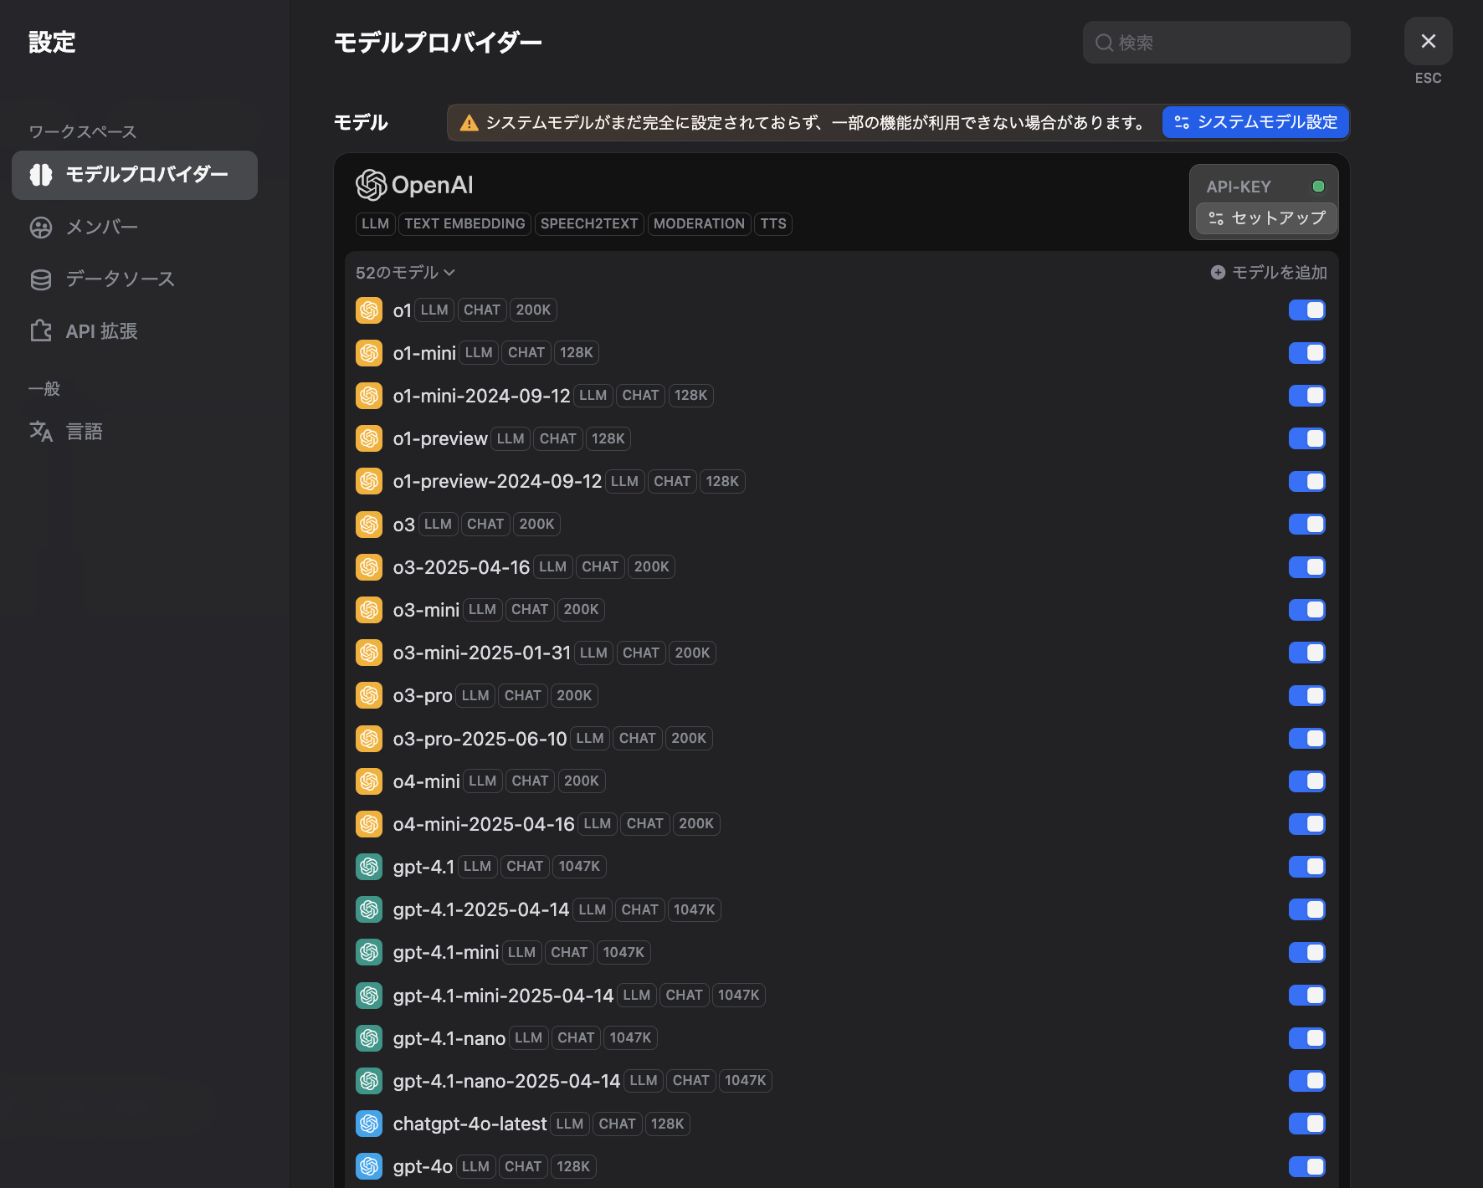Click the 言語 translate icon
Image resolution: width=1483 pixels, height=1188 pixels.
[x=41, y=432]
